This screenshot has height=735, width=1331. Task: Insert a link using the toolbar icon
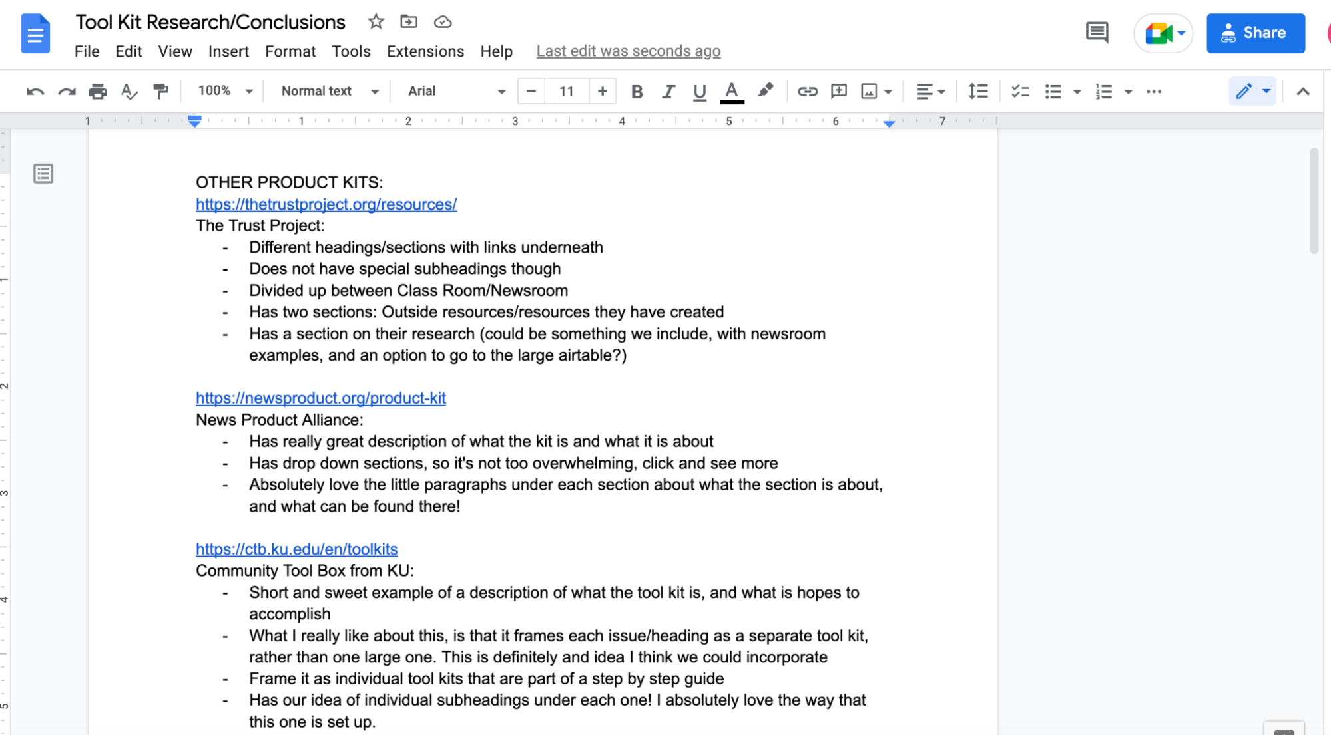808,91
